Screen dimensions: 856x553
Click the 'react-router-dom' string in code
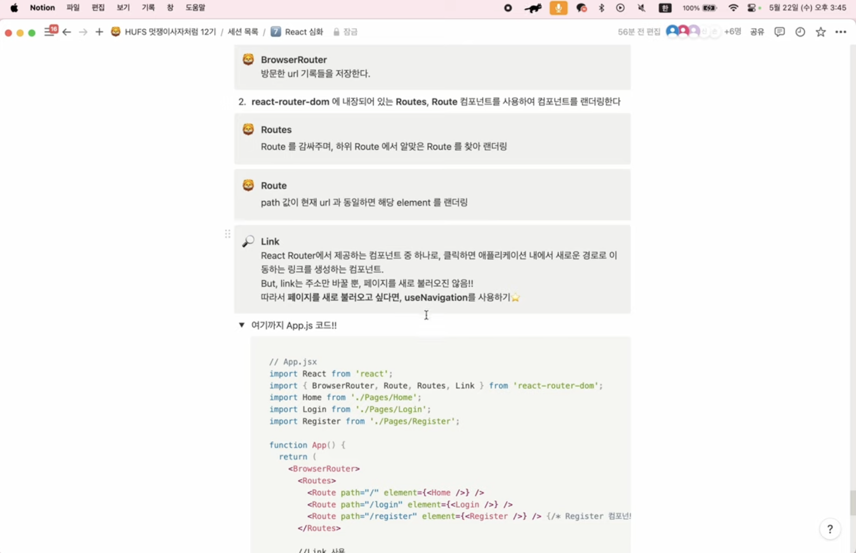point(555,386)
